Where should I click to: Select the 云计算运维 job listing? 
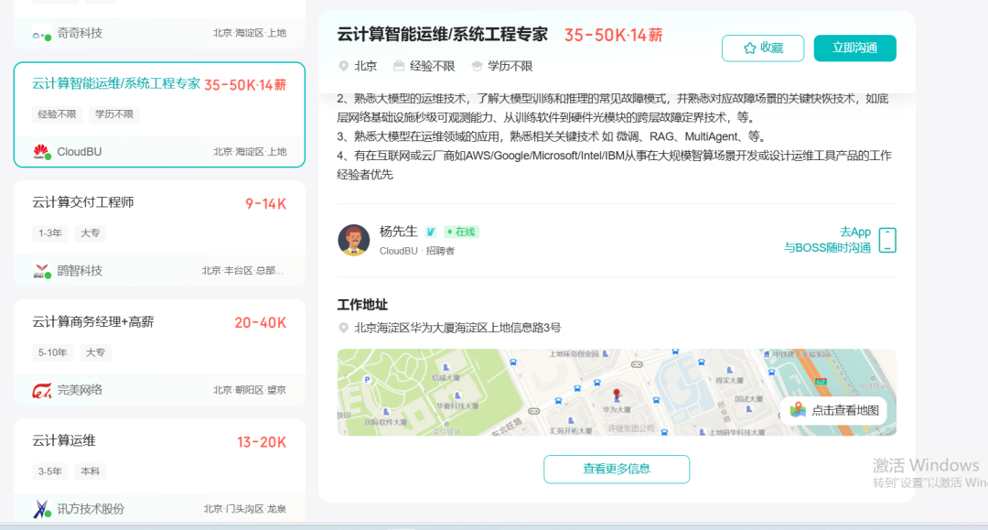[64, 440]
